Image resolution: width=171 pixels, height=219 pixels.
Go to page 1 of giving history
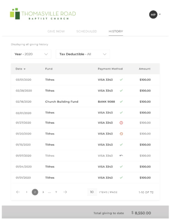tap(26, 192)
